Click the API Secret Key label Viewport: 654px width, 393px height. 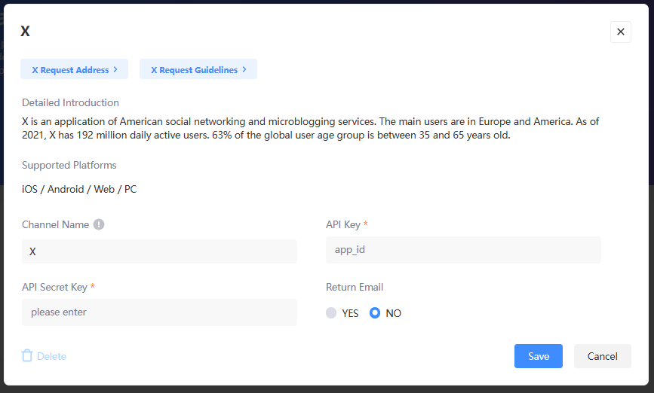tap(54, 287)
